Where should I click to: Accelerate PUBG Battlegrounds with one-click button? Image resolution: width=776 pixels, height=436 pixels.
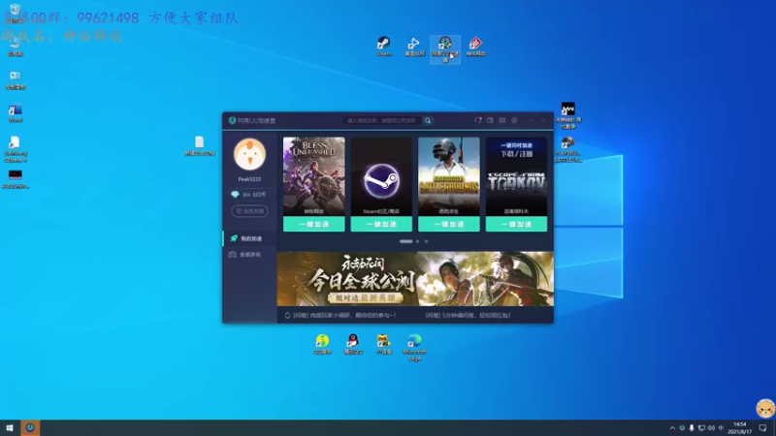(449, 224)
